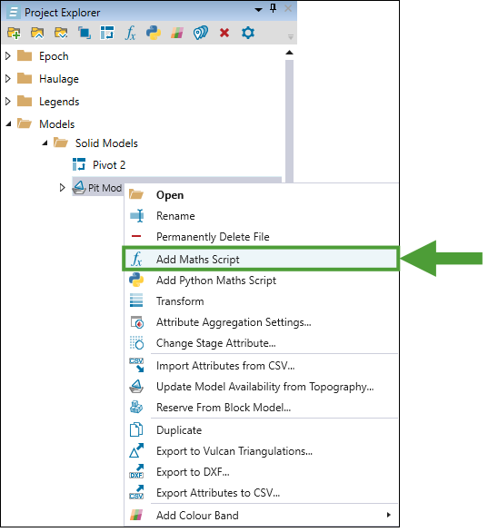Click the red X delete toolbar icon
This screenshot has width=498, height=532.
pyautogui.click(x=224, y=34)
